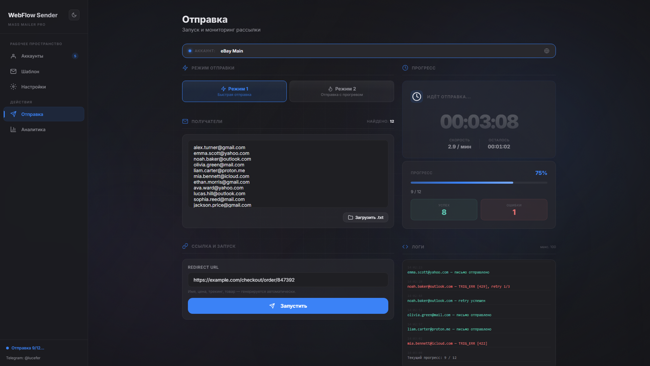Click the Настройки gear icon
This screenshot has height=366, width=650.
13,87
